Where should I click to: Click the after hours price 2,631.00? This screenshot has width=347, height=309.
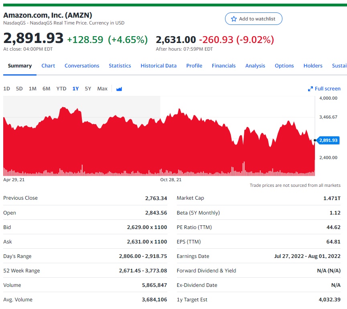click(176, 40)
